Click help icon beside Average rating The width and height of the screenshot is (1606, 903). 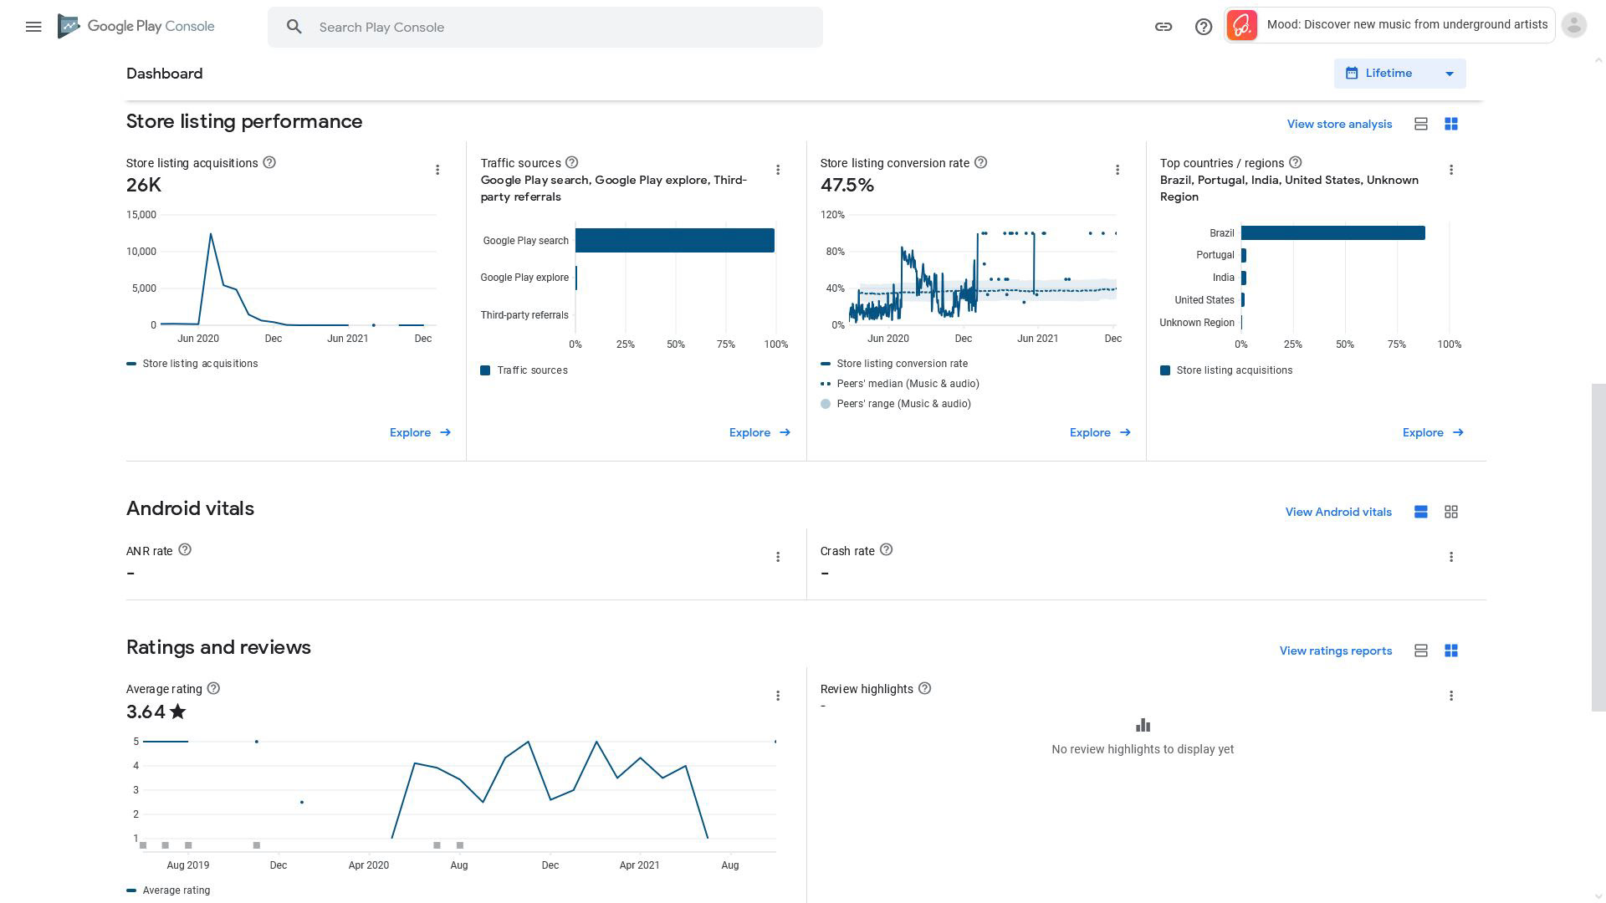pos(213,689)
